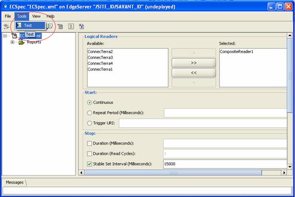Select the Reports tree item label

pyautogui.click(x=34, y=42)
